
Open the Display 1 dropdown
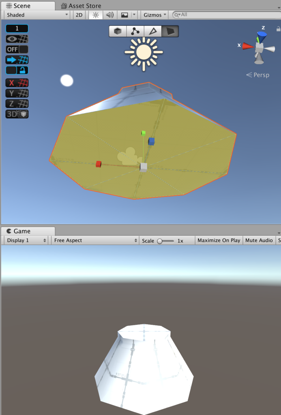pos(26,240)
